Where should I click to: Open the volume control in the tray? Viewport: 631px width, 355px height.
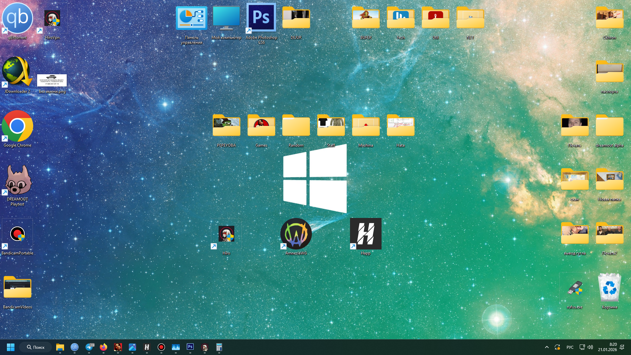point(590,347)
